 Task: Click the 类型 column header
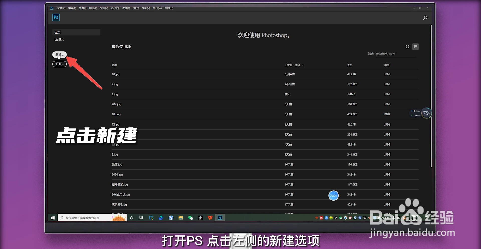pyautogui.click(x=387, y=65)
